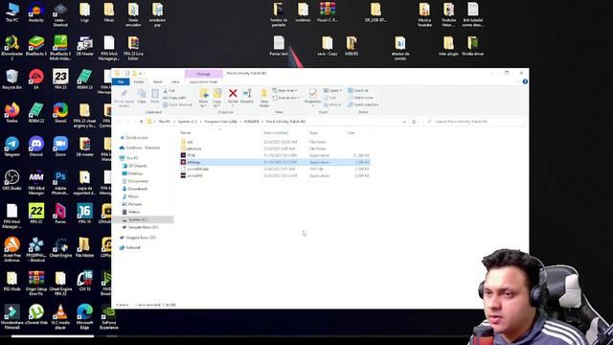Click the Rename icon in ribbon
613x345 pixels.
pyautogui.click(x=247, y=93)
